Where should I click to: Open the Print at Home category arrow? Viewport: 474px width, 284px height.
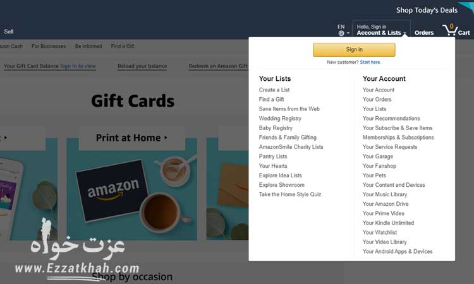(166, 138)
